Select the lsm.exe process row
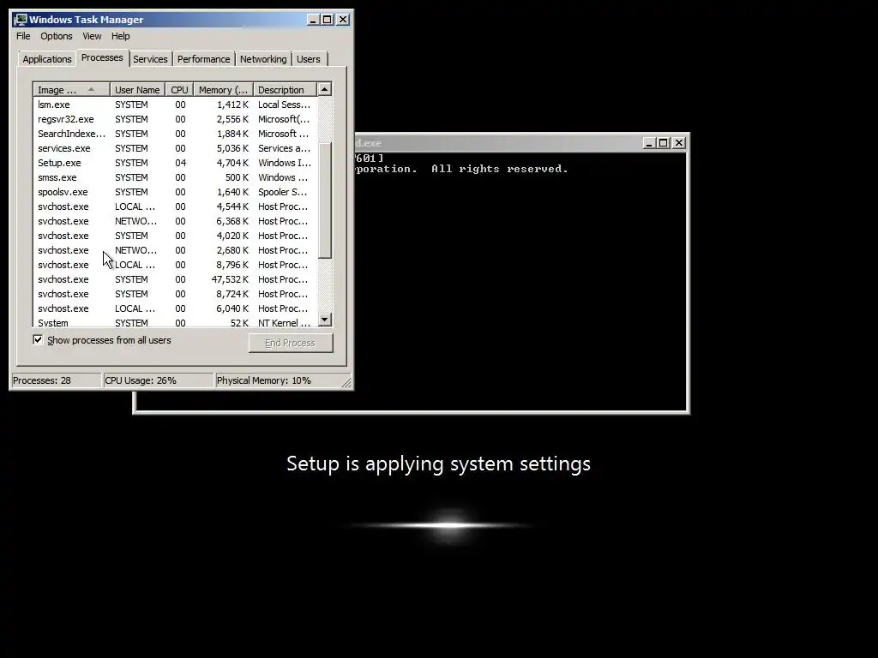The image size is (878, 658). (x=175, y=105)
